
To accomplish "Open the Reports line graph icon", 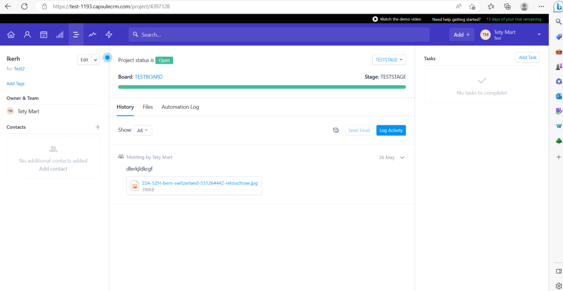I will [x=92, y=35].
